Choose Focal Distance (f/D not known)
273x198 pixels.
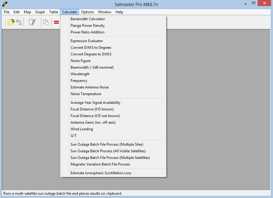point(113,116)
